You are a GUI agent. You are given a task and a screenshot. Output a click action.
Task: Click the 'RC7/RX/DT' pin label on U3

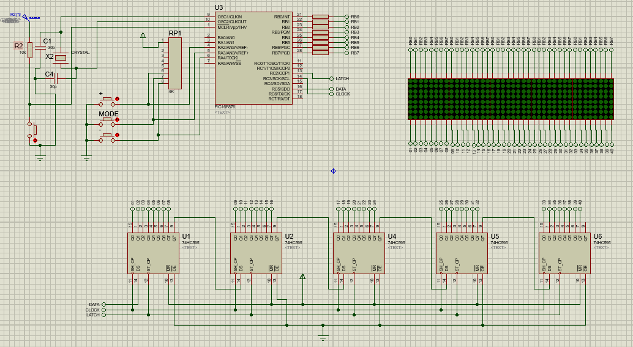point(279,99)
